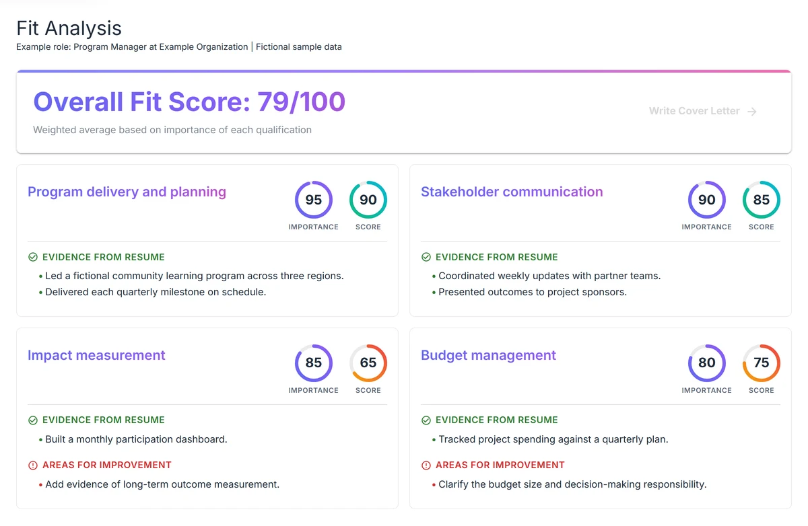Image resolution: width=808 pixels, height=526 pixels.
Task: Click the SCORE label in Stakeholder communication card
Action: (x=762, y=227)
